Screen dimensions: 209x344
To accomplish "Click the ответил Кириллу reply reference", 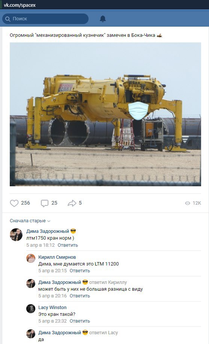I will click(108, 282).
